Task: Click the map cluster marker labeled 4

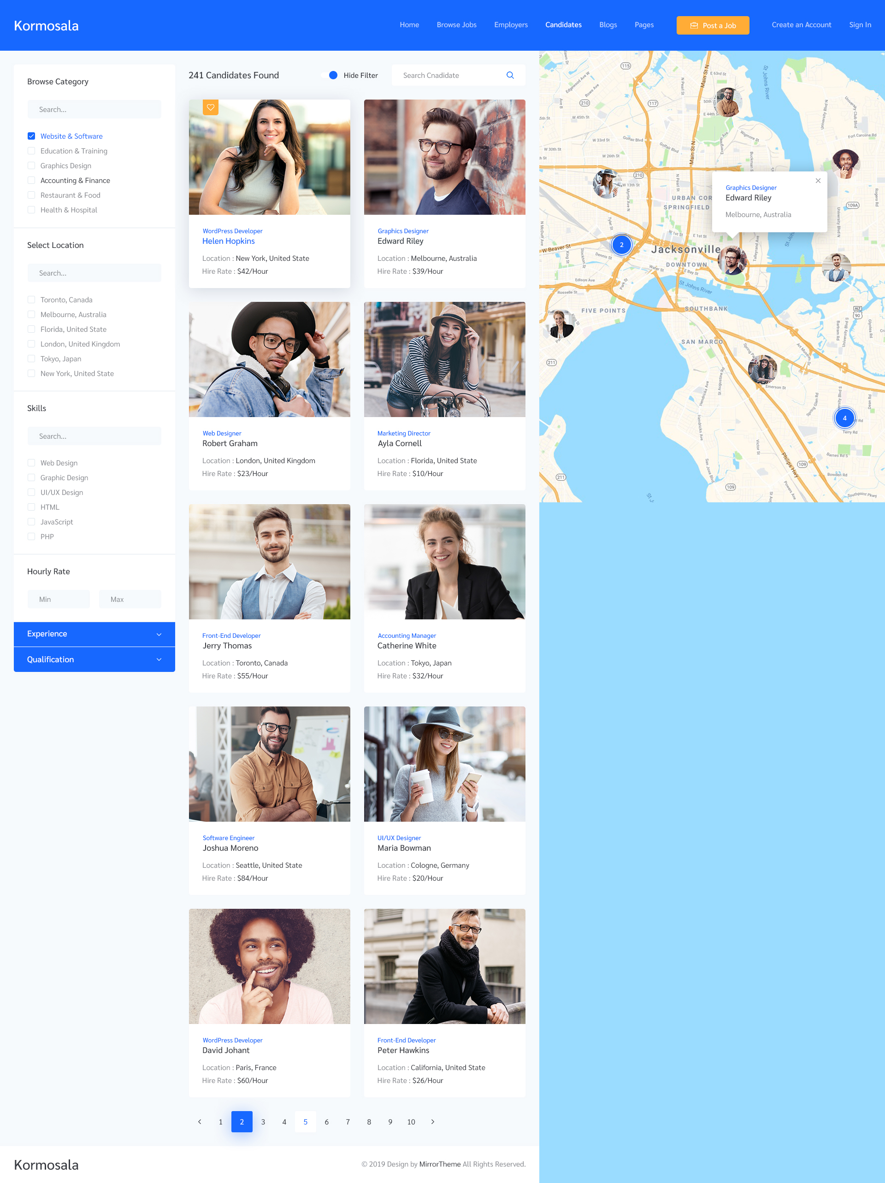Action: 844,418
